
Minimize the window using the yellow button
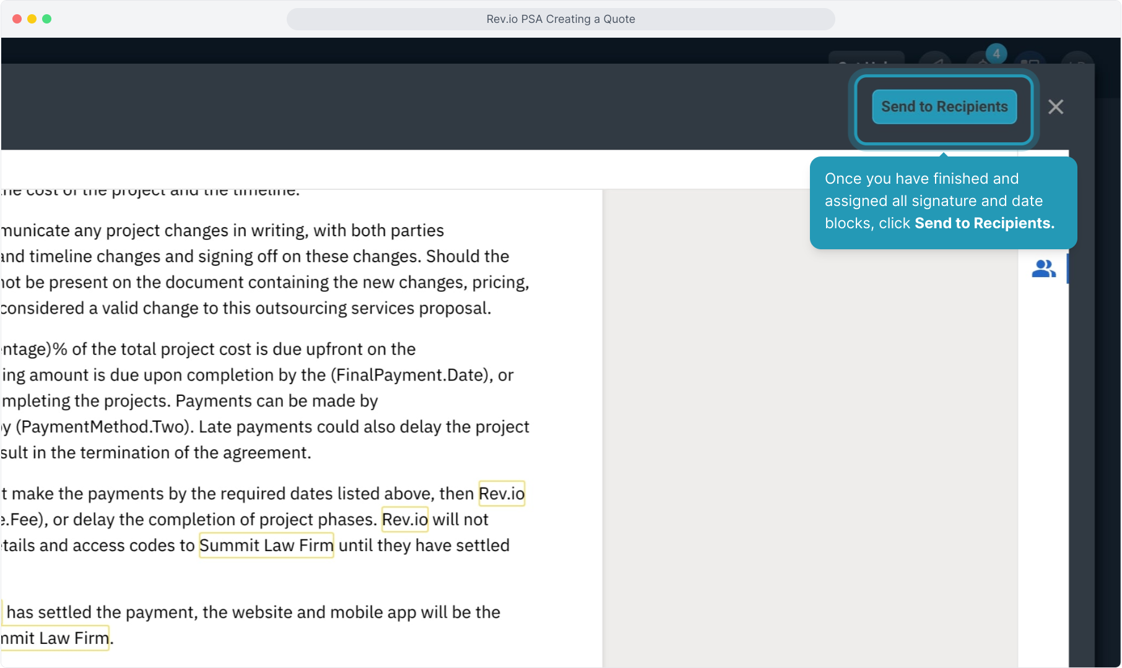[32, 19]
